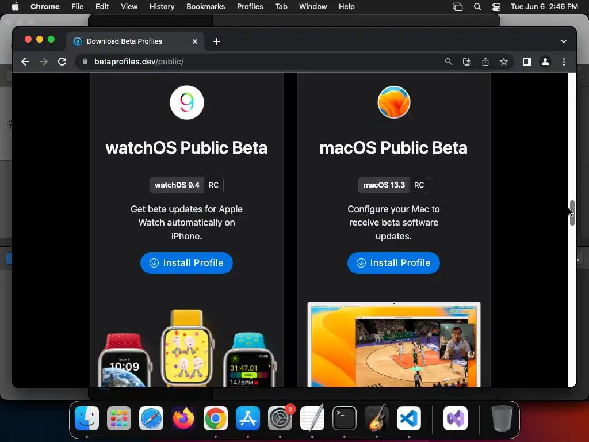Open System Settings from the Dock
This screenshot has width=589, height=442.
click(x=280, y=418)
